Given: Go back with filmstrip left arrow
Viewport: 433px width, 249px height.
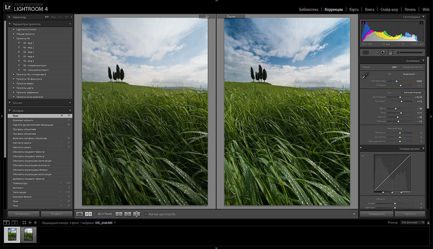Looking at the screenshot, I should click(30, 222).
